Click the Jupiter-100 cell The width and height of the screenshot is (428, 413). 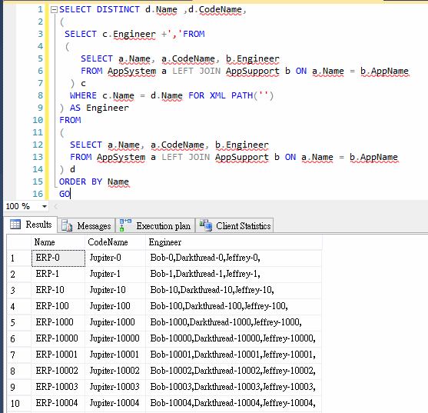click(x=115, y=306)
